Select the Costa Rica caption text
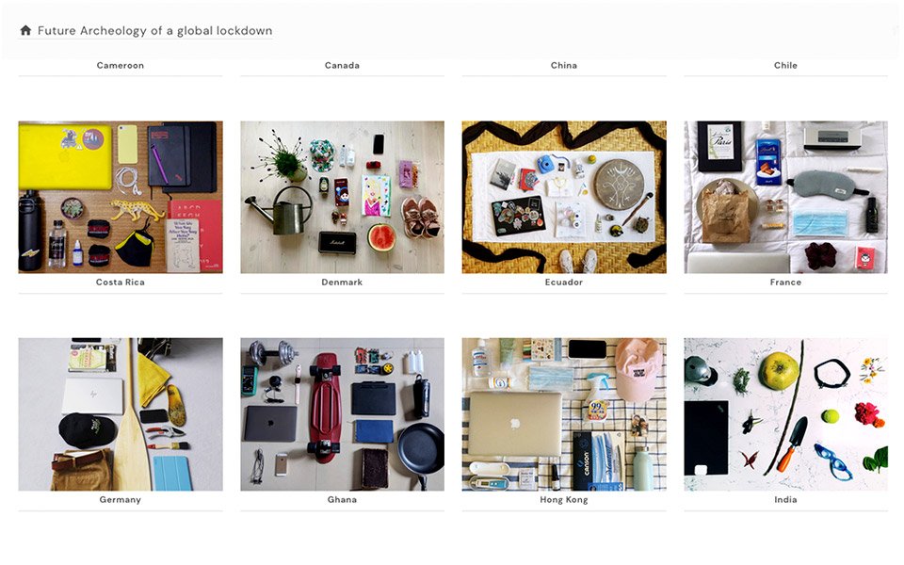The height and width of the screenshot is (565, 904). (121, 282)
